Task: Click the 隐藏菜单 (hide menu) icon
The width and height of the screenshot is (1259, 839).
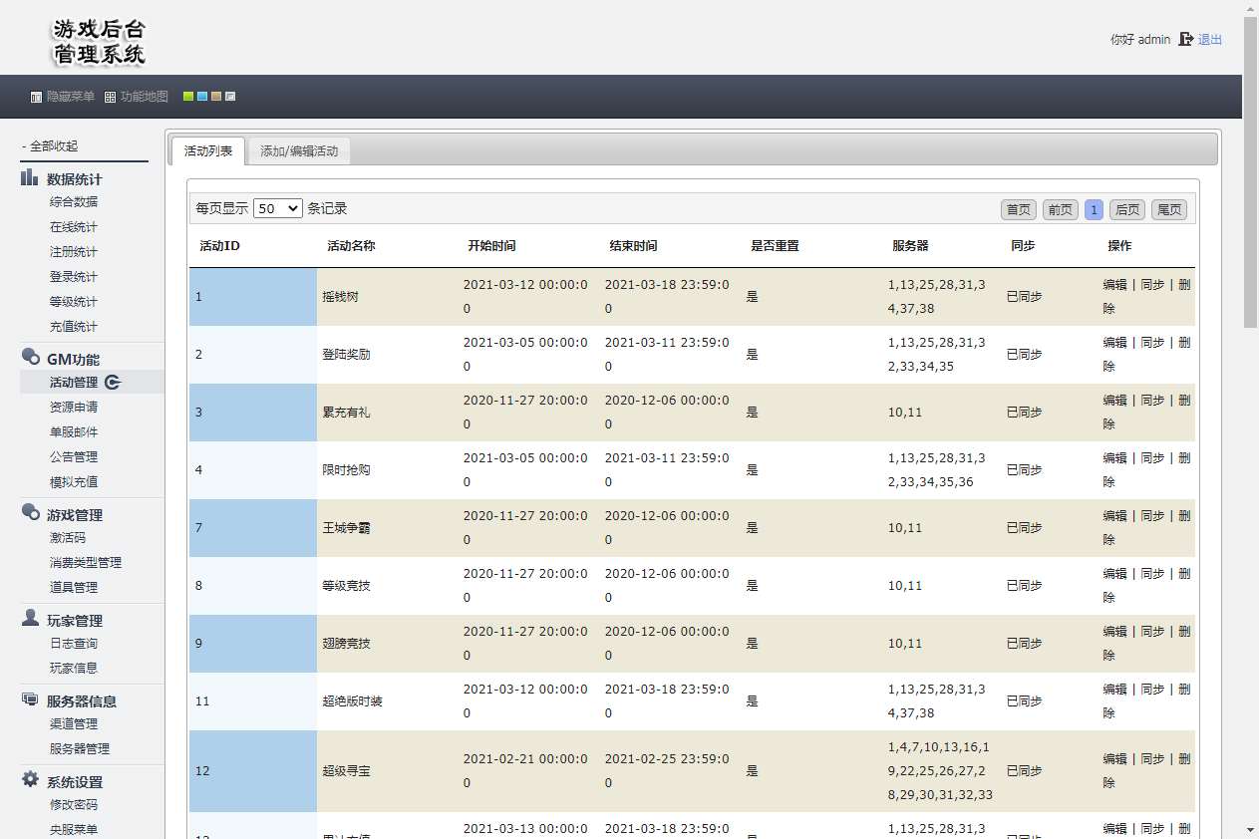Action: coord(36,98)
